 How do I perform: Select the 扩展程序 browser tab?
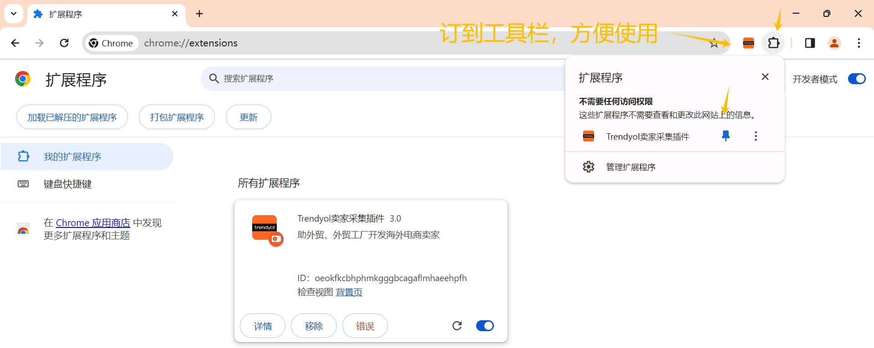tap(107, 15)
